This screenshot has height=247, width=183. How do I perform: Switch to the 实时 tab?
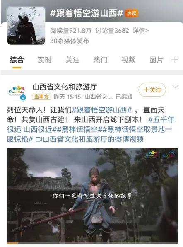click(45, 60)
